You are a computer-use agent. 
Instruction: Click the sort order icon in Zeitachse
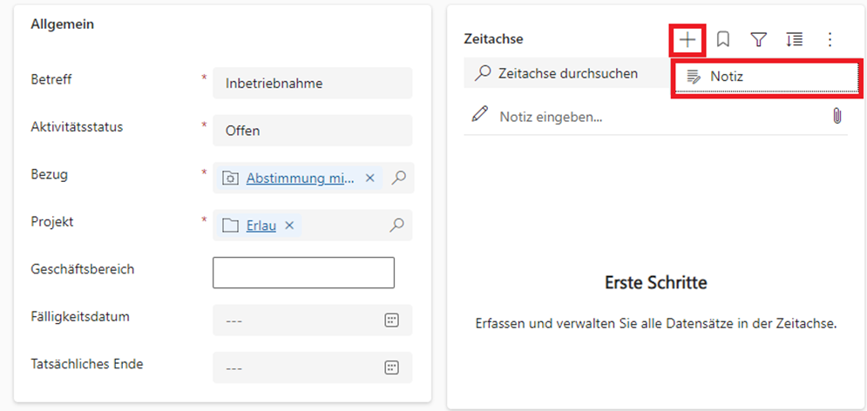(795, 39)
